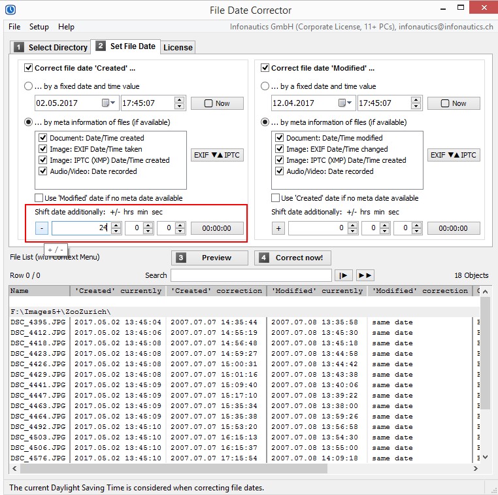Viewport: 498px width, 495px height.
Task: Click the Correct now! button
Action: (293, 258)
